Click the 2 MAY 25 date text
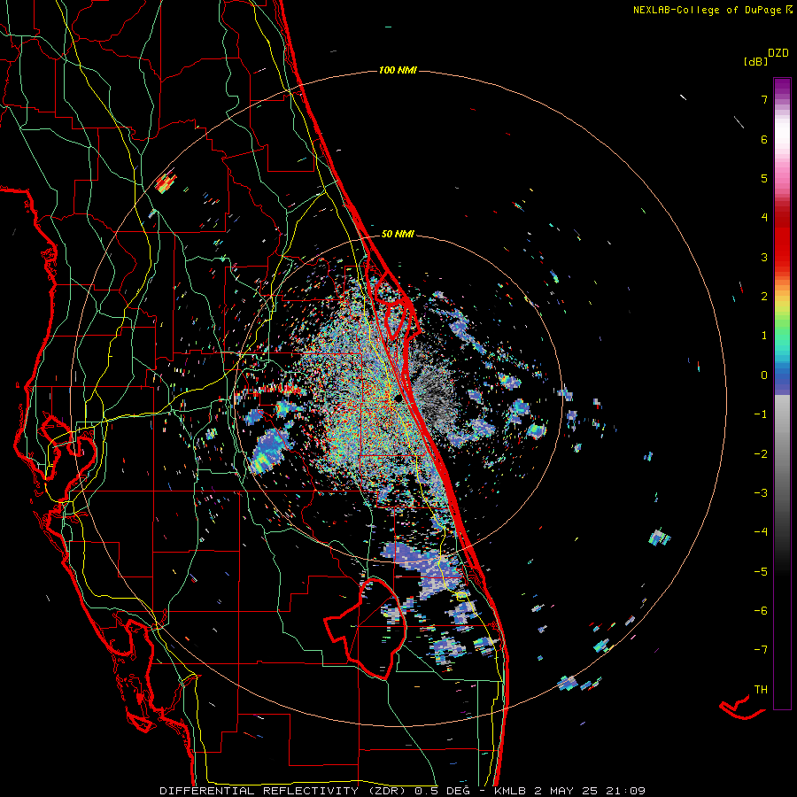Screen dimensions: 797x797 pyautogui.click(x=566, y=791)
